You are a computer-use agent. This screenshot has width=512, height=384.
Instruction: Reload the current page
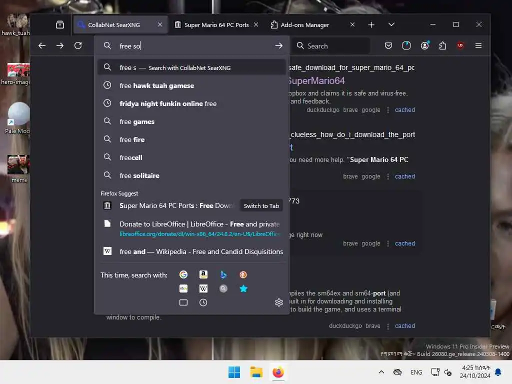[x=78, y=45]
